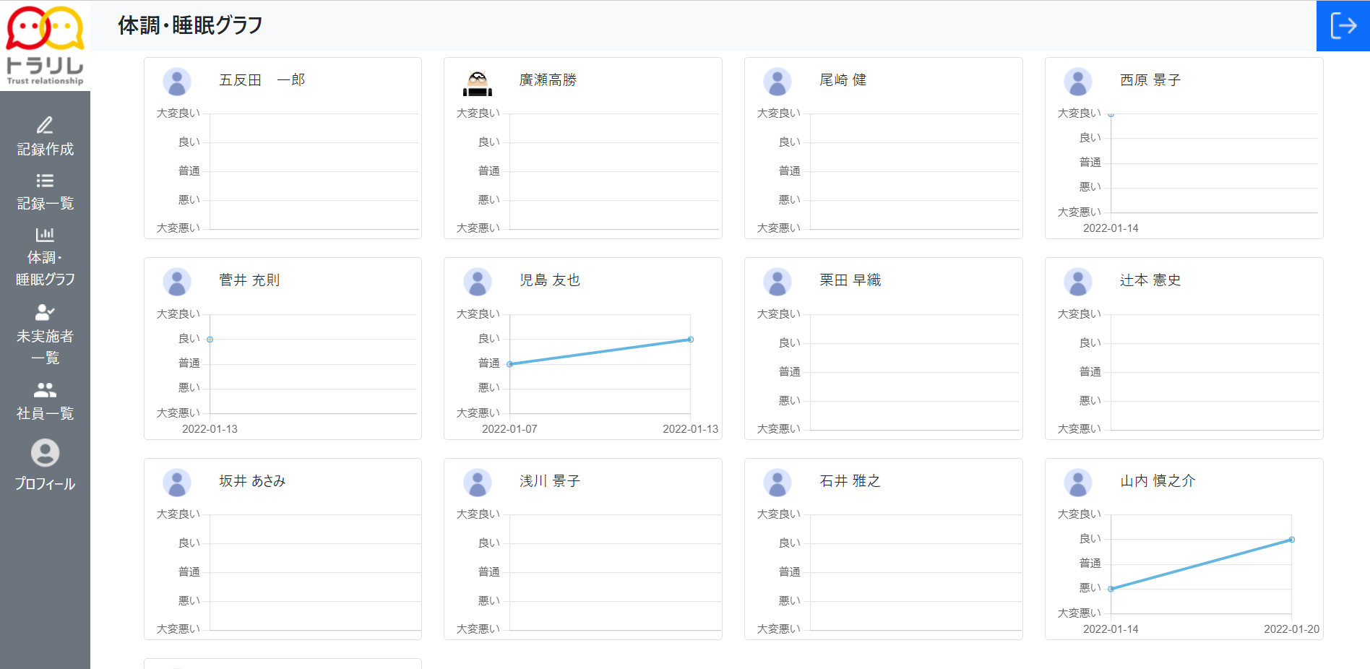Click 2022-01-13 data point in 菅井 充則 chart
The height and width of the screenshot is (669, 1370).
tap(210, 340)
